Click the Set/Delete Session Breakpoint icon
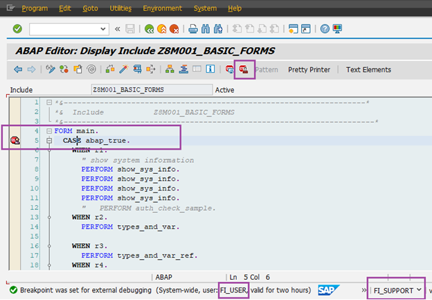432x300 pixels. tap(230, 69)
